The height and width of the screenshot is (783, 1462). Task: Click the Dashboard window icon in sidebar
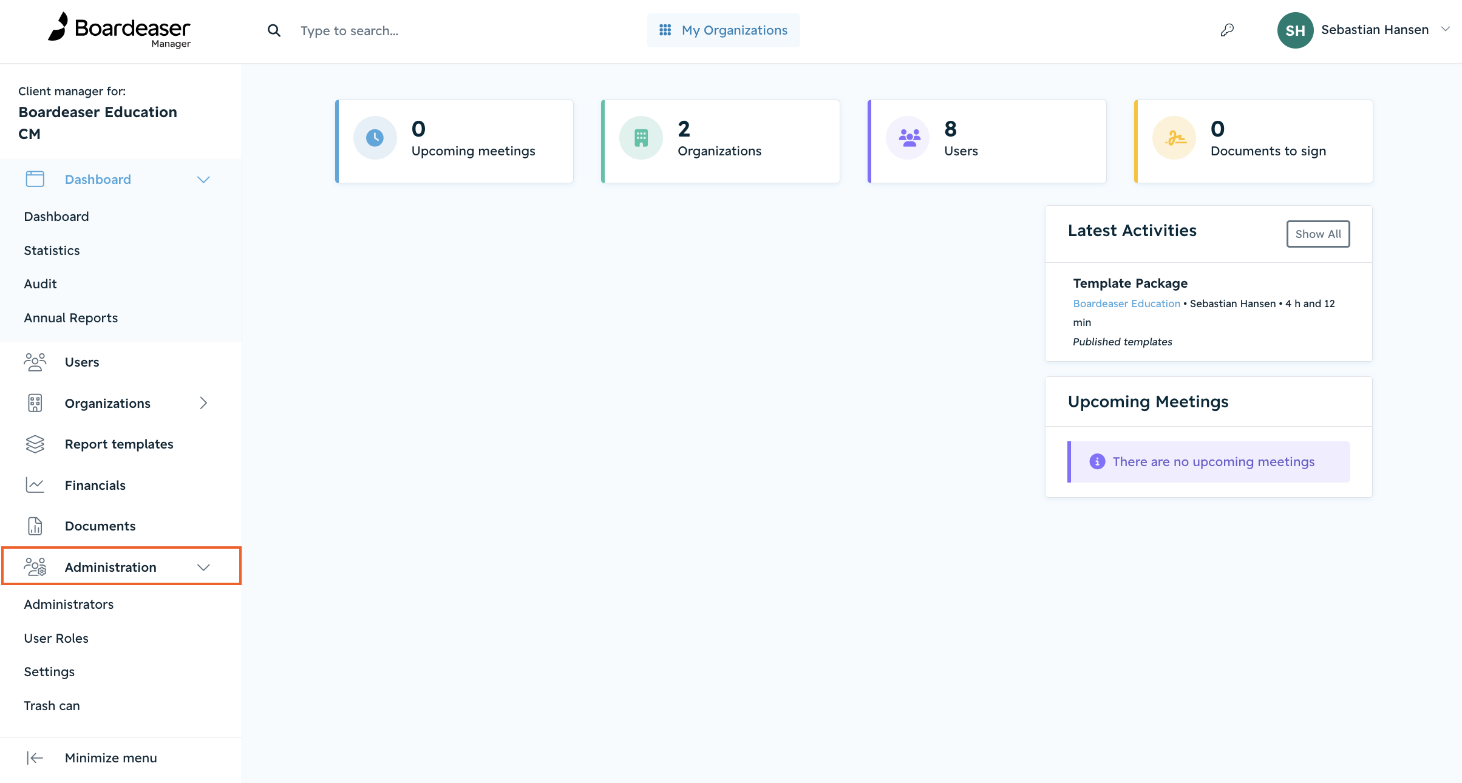35,179
